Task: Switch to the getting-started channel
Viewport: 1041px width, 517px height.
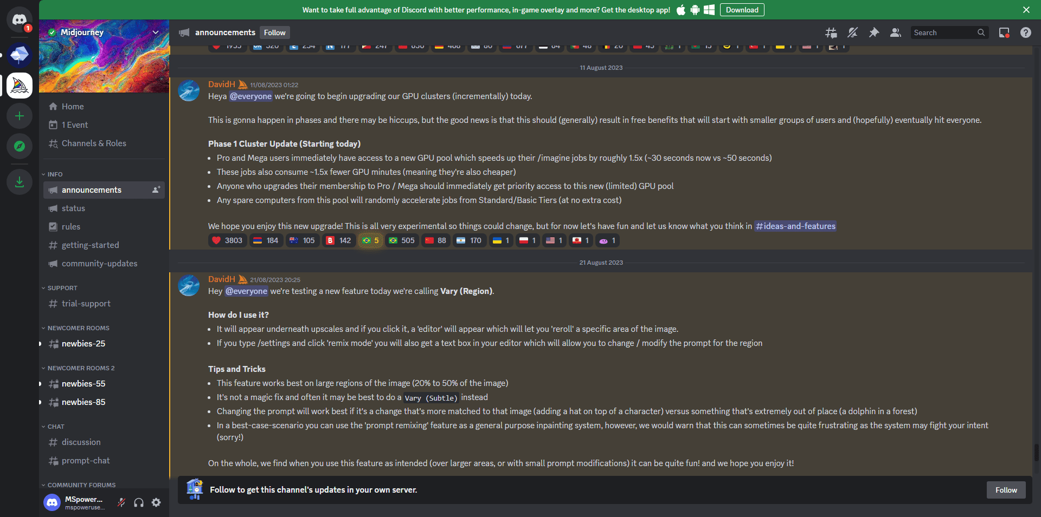Action: (104, 245)
